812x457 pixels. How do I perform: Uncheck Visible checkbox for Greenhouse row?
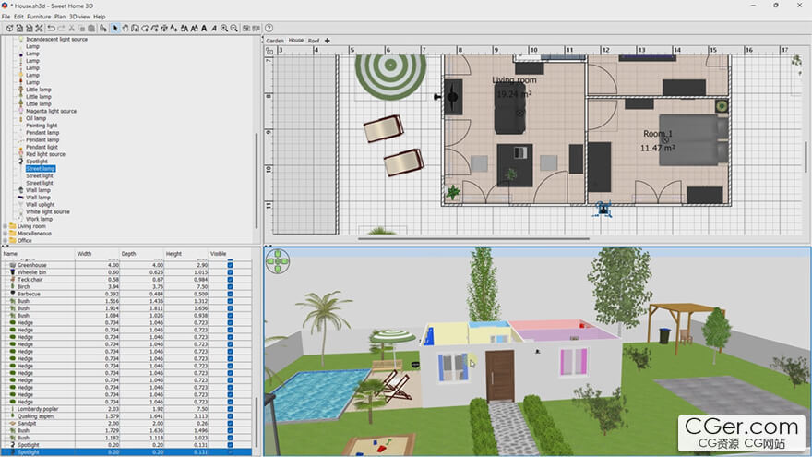230,265
